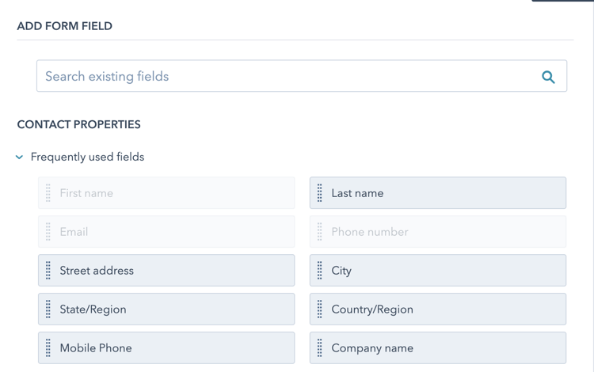The image size is (594, 372).
Task: Click the Company name drag handle icon
Action: click(x=320, y=348)
